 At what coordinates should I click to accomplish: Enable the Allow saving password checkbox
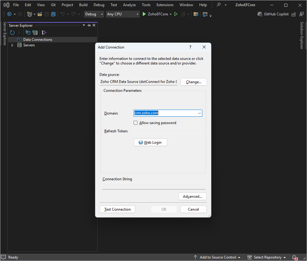coord(136,123)
